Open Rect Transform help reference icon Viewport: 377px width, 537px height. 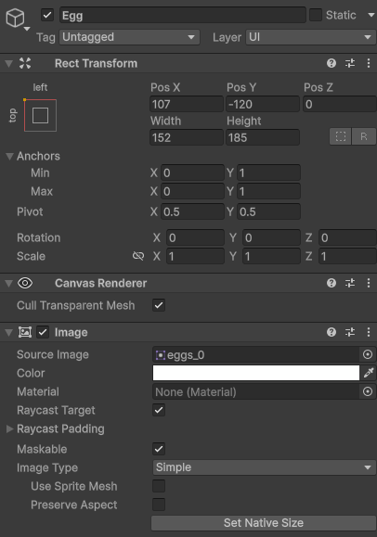point(331,63)
